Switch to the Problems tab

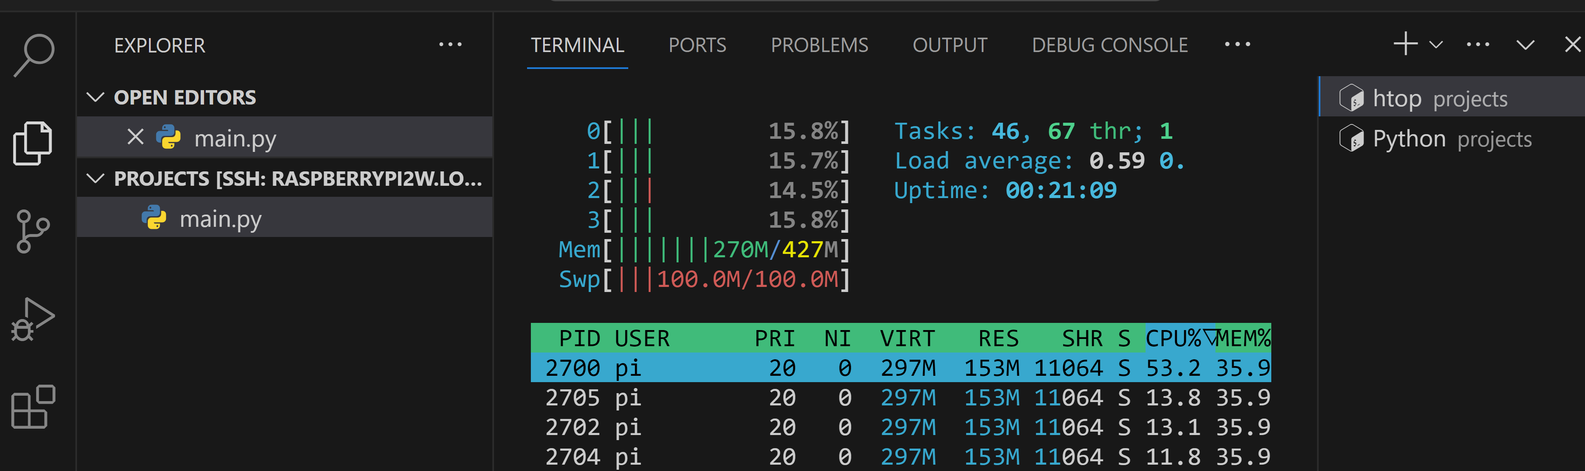pyautogui.click(x=819, y=45)
